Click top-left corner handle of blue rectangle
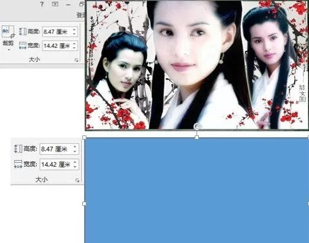Screen dimensions: 309x243 [84, 137]
